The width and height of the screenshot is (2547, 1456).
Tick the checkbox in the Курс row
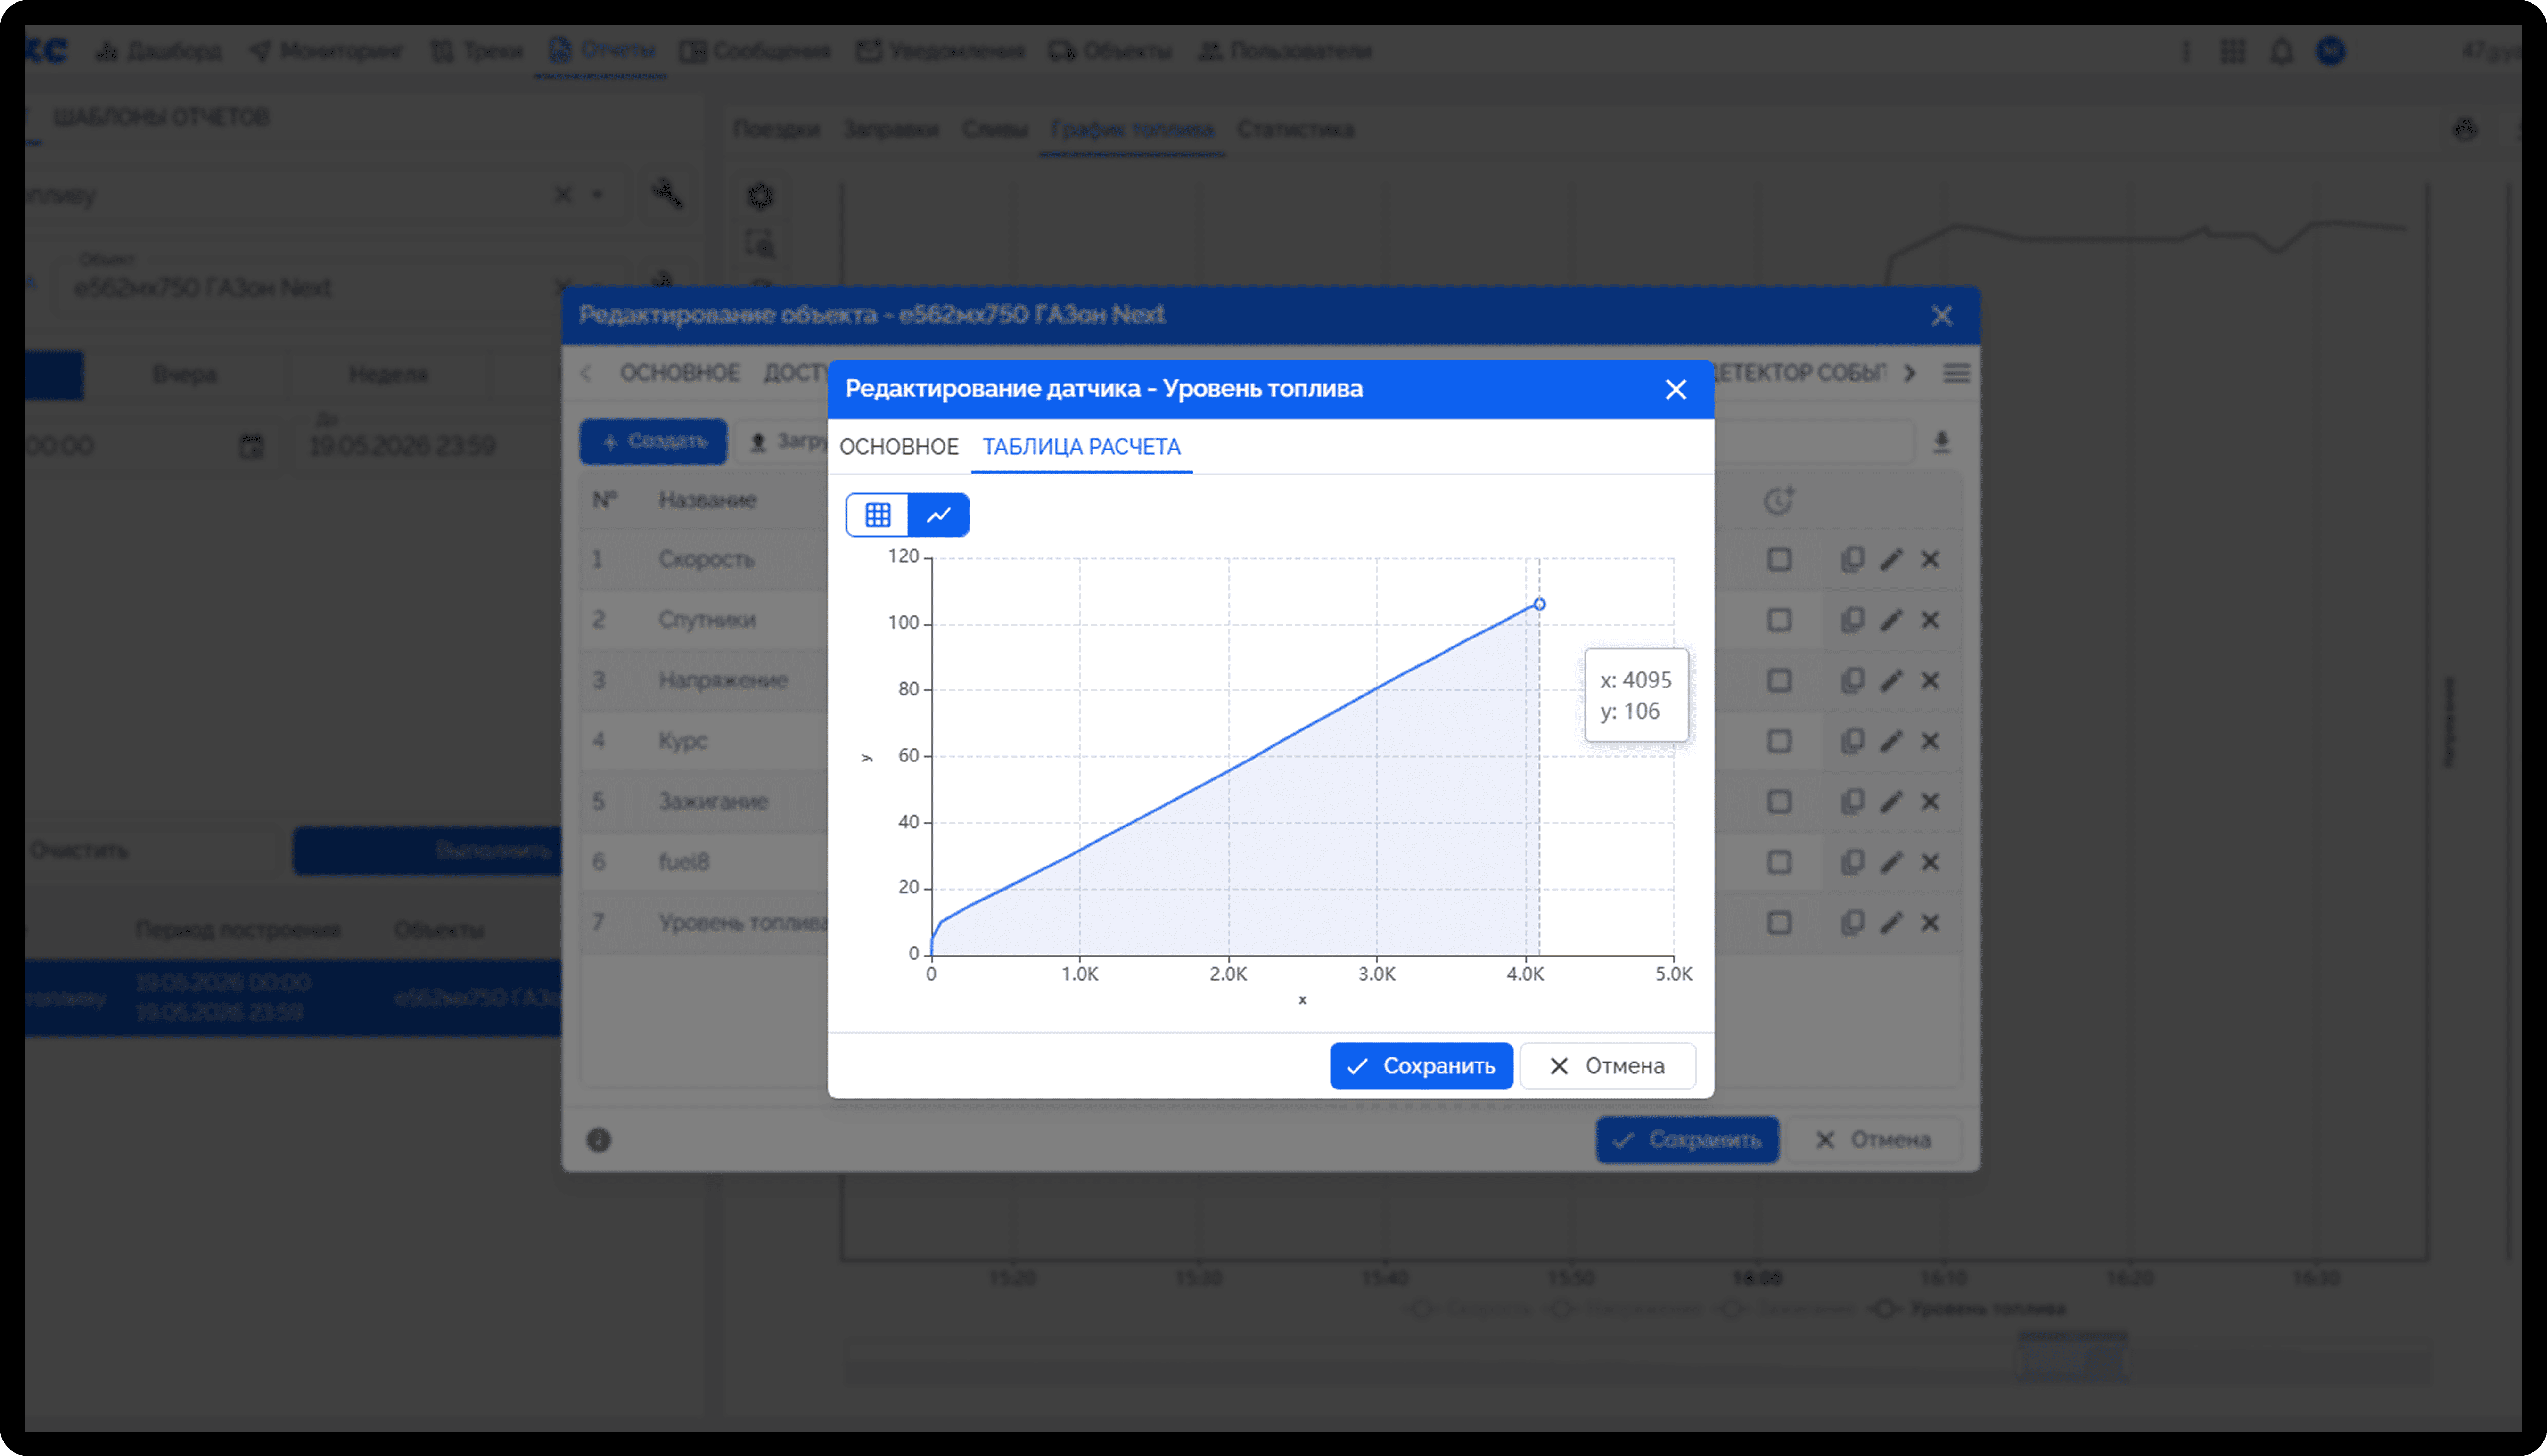coord(1779,741)
